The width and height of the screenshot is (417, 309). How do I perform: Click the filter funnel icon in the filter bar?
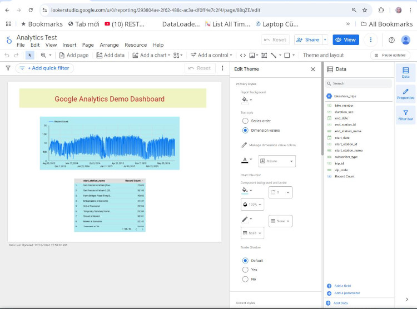click(x=8, y=68)
